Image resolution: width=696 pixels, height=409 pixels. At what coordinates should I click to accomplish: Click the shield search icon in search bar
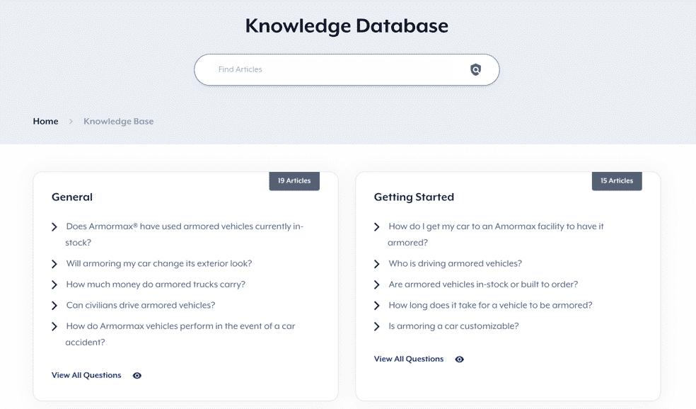475,70
